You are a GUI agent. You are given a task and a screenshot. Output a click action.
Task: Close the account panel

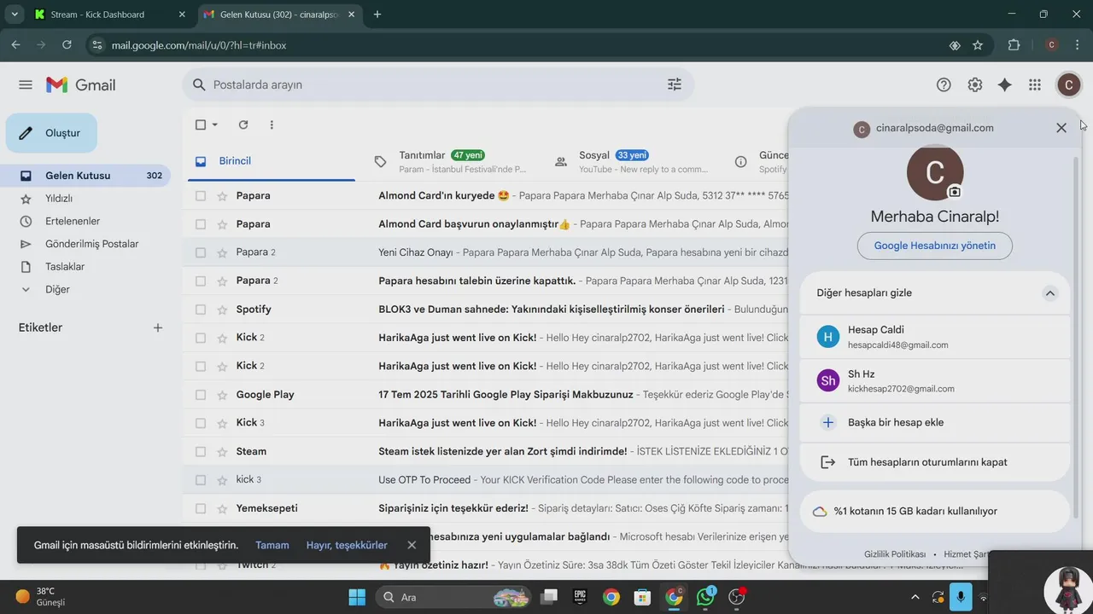(1061, 128)
